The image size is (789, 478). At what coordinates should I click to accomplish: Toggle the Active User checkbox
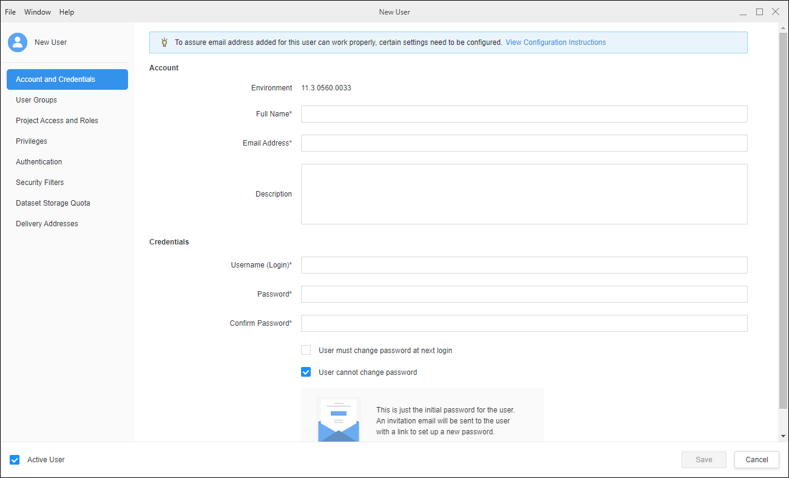[x=15, y=460]
